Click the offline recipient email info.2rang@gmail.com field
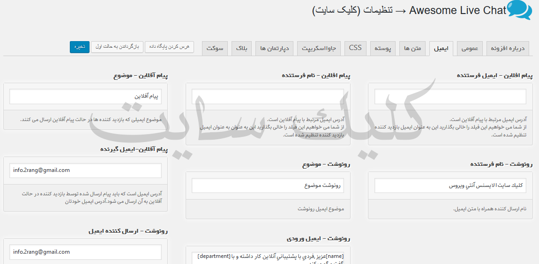Screen dimensions: 539x264 pos(85,171)
